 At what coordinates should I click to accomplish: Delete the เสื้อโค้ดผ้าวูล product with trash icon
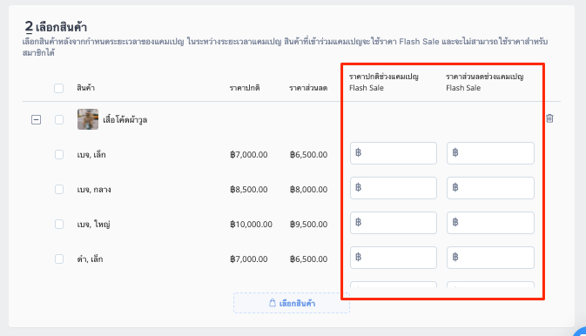point(549,118)
